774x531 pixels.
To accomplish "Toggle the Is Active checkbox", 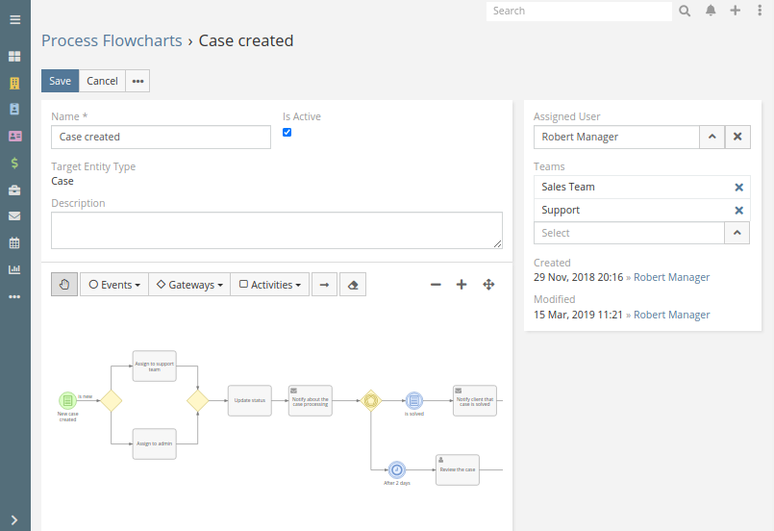I will [x=287, y=133].
